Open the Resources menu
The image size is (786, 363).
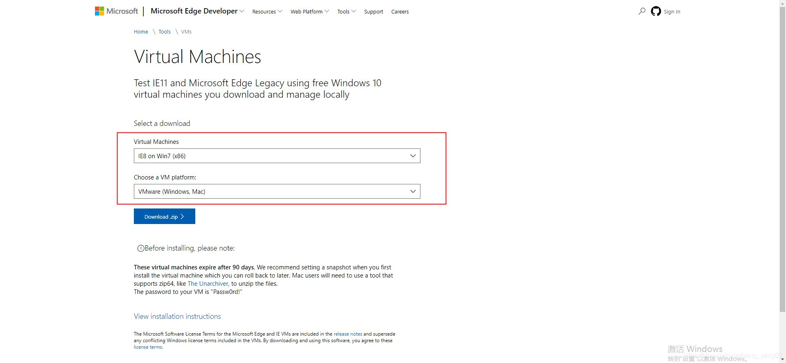coord(267,11)
